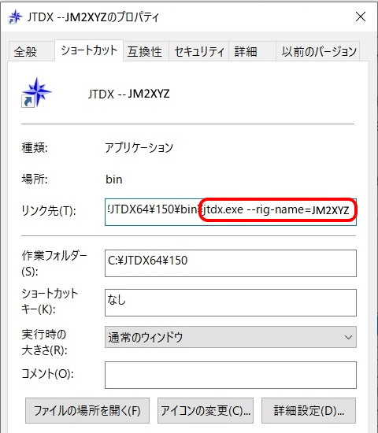Click the large JTDX shortcut star icon
Viewport: 378px width, 433px height.
click(36, 93)
